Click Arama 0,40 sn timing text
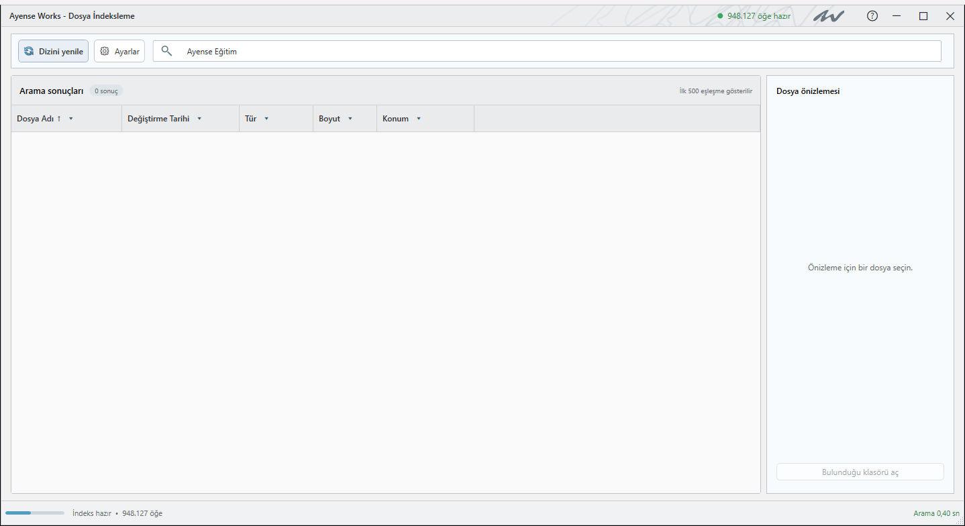 [x=937, y=513]
